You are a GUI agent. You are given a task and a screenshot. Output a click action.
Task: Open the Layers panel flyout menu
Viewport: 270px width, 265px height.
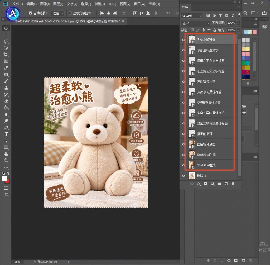(238, 7)
